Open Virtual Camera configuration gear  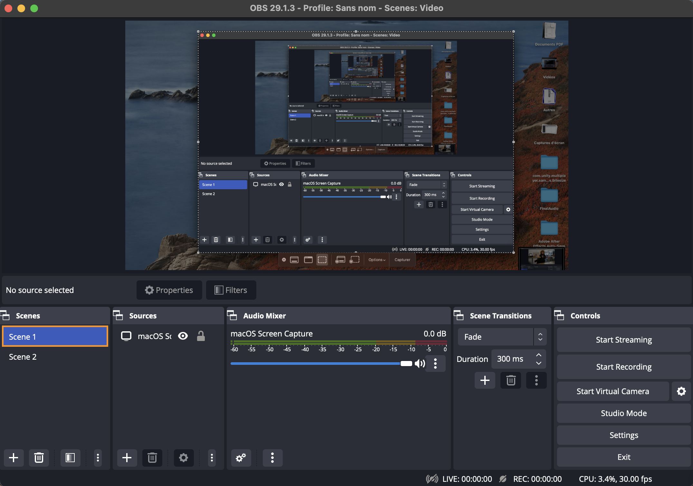point(681,391)
